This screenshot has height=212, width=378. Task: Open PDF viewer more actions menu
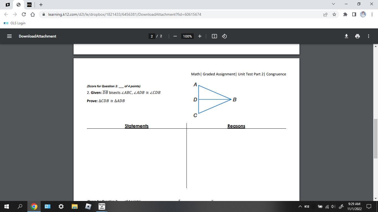(x=368, y=36)
